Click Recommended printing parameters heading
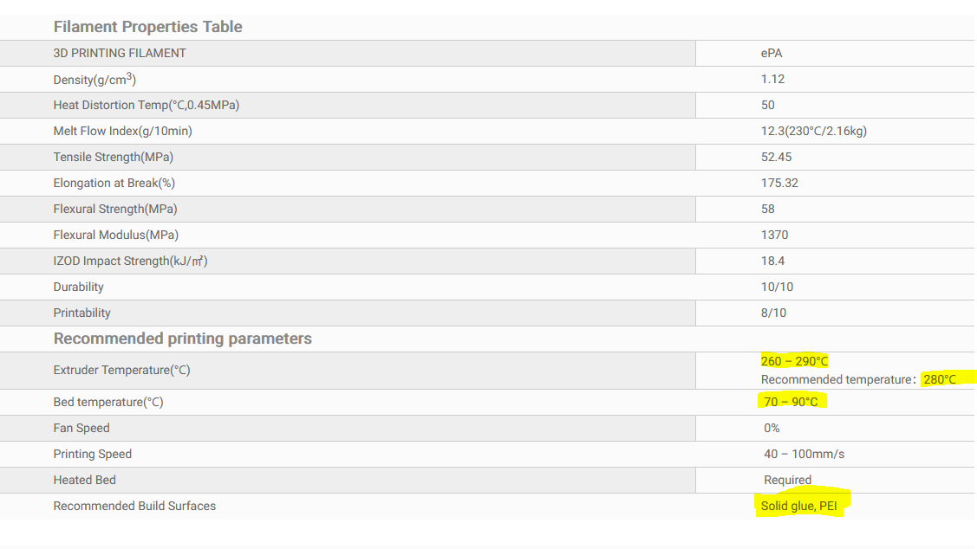Image resolution: width=977 pixels, height=549 pixels. tap(183, 339)
